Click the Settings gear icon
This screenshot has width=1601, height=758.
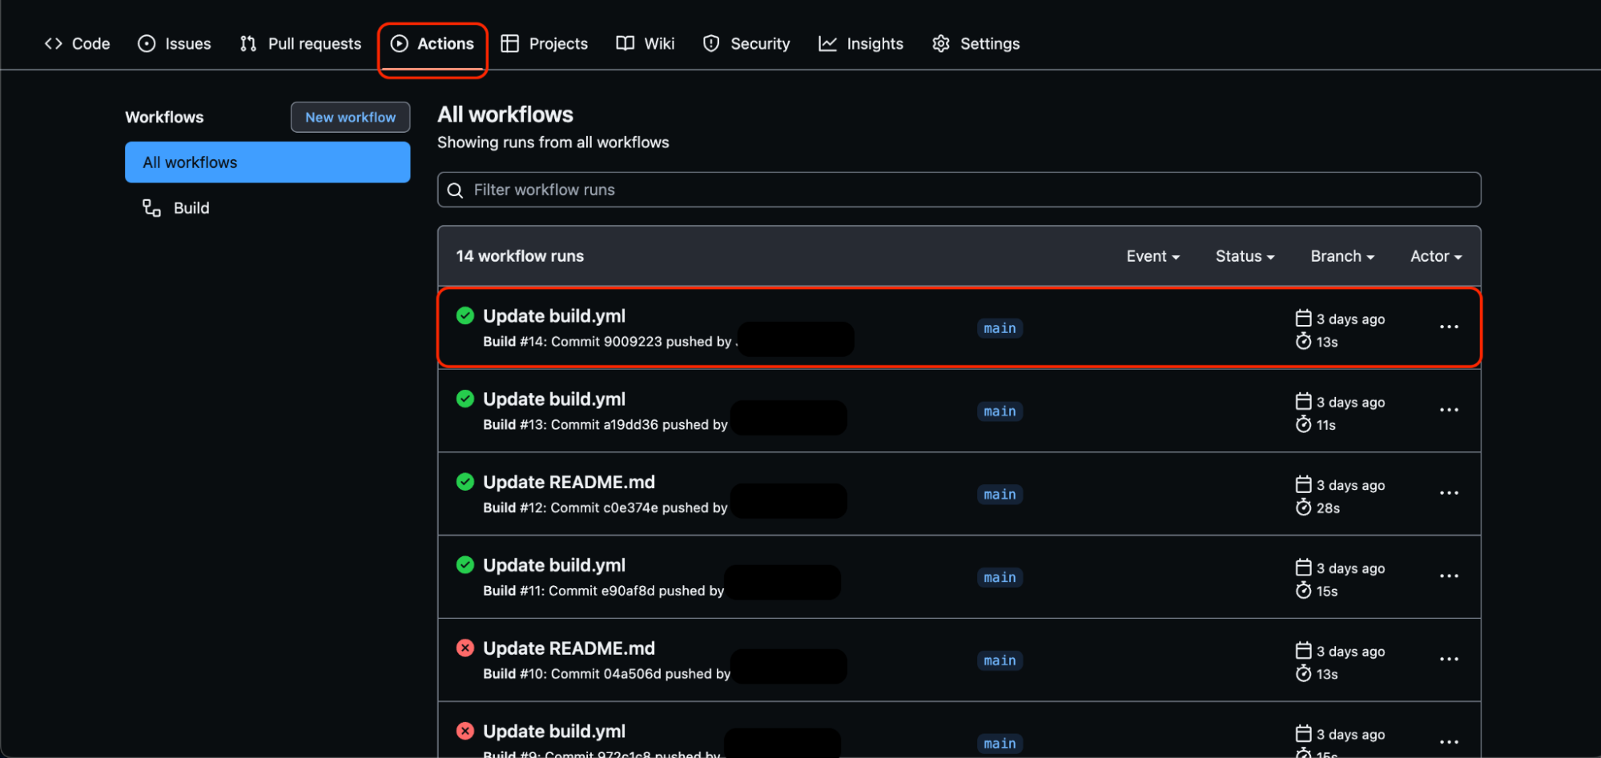pos(941,44)
